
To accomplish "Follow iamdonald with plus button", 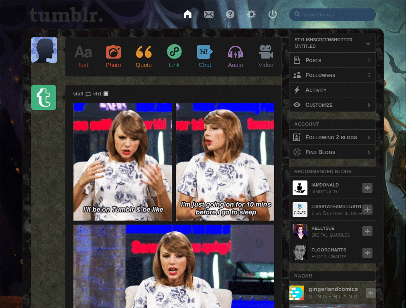I will pyautogui.click(x=367, y=188).
